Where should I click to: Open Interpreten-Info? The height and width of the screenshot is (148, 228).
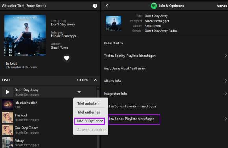pyautogui.click(x=115, y=94)
